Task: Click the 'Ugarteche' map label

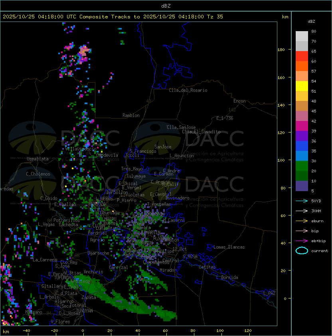Action: coord(99,253)
